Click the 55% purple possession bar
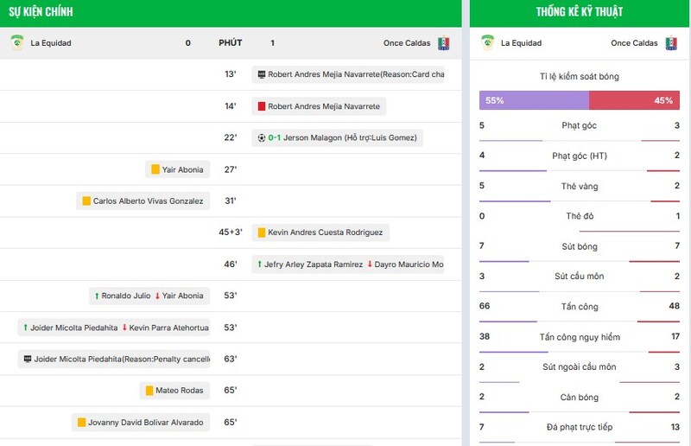 [534, 100]
